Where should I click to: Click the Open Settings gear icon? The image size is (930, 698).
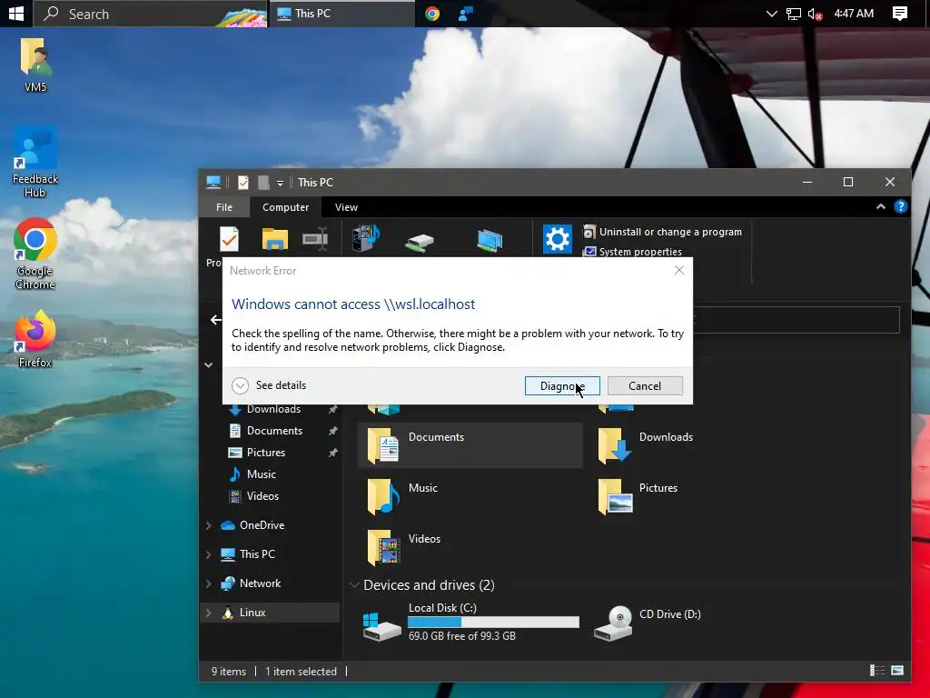coord(558,239)
